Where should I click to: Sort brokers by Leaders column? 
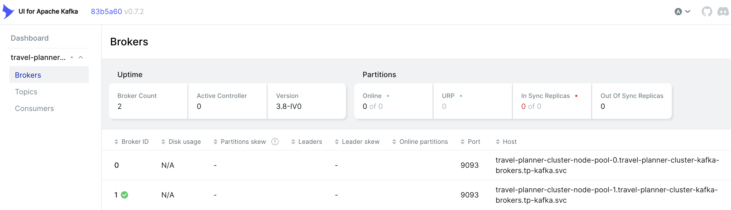(307, 141)
